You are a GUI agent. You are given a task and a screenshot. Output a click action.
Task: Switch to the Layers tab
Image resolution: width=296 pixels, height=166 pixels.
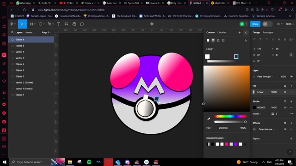tap(19, 32)
